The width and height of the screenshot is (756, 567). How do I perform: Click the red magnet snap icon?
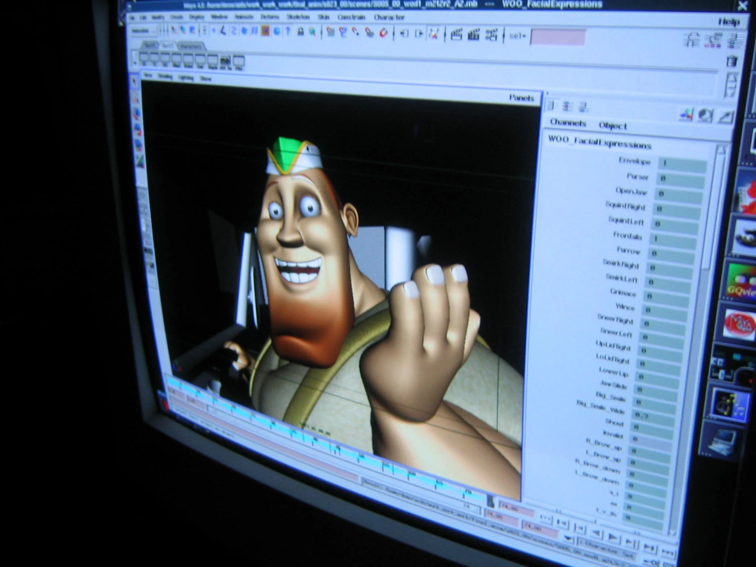[384, 33]
